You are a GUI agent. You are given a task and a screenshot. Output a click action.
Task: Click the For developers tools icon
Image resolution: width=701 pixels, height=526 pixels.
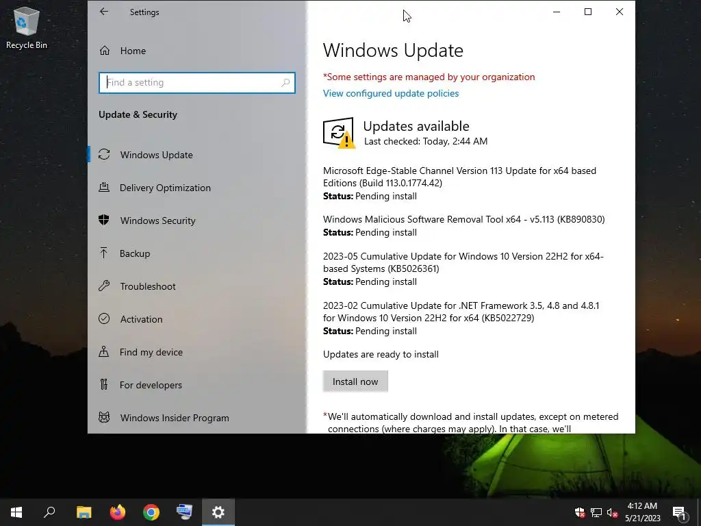pyautogui.click(x=104, y=384)
